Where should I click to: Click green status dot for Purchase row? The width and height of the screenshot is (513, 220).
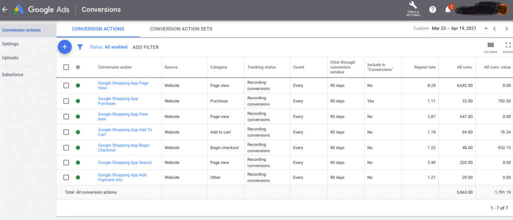pos(78,101)
